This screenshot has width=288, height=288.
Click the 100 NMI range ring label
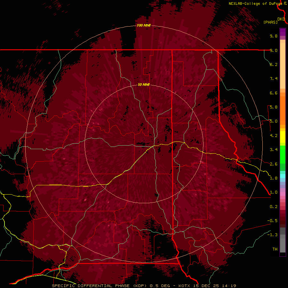(144, 25)
